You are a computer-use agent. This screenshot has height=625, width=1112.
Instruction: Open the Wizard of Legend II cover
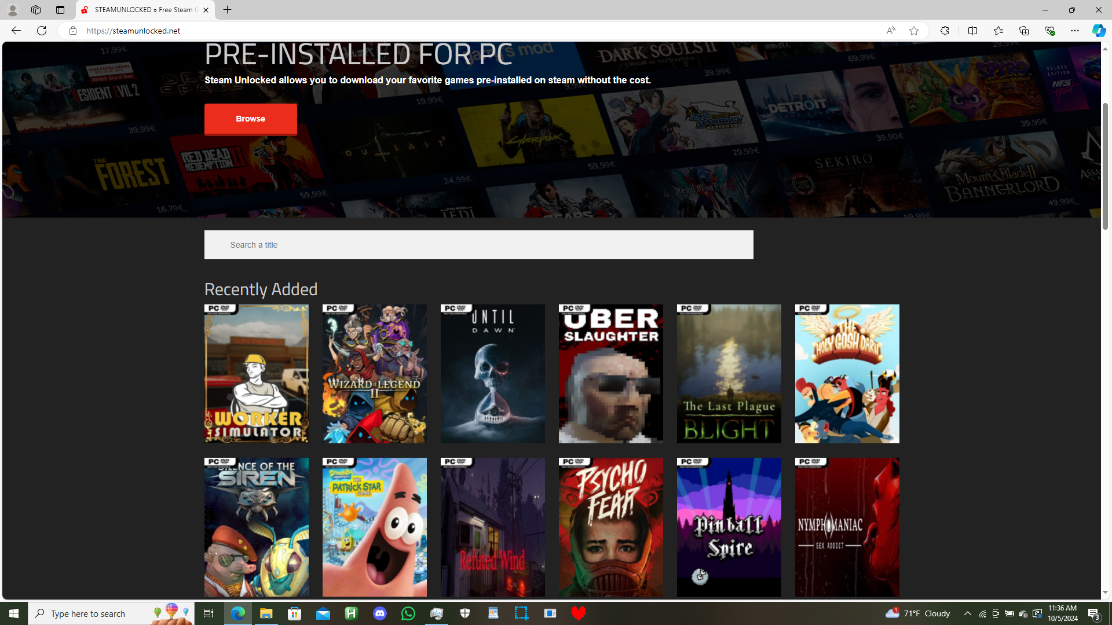pyautogui.click(x=374, y=374)
